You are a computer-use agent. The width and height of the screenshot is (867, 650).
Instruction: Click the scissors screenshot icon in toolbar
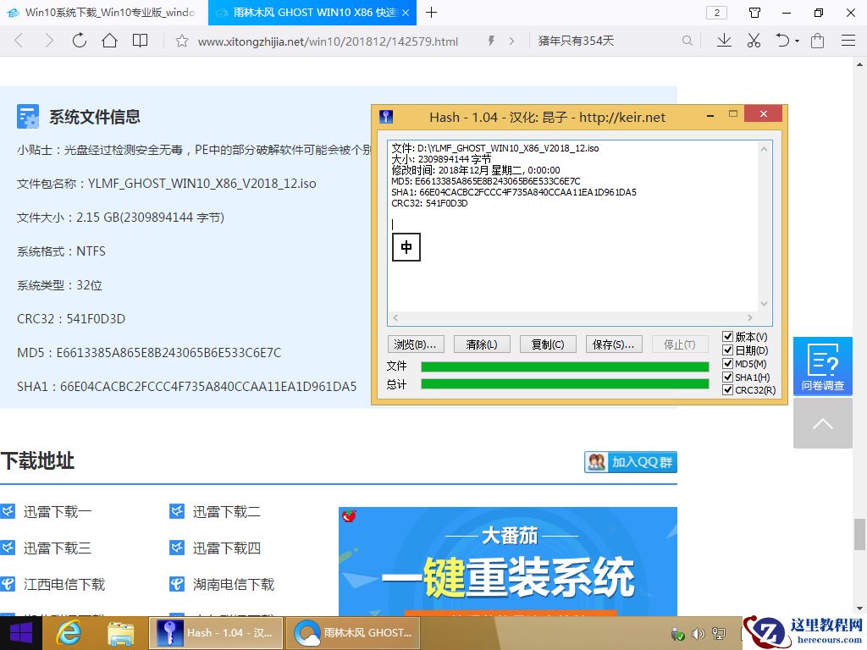pos(754,41)
